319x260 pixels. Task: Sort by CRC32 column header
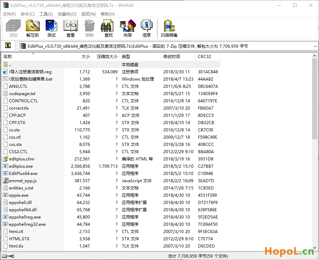tap(208, 56)
